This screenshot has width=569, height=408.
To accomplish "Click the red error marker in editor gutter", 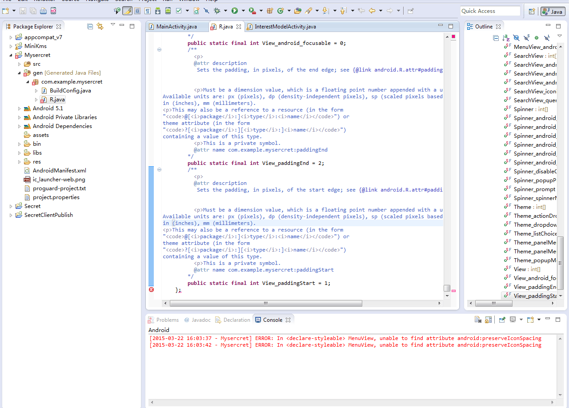I will (x=151, y=289).
